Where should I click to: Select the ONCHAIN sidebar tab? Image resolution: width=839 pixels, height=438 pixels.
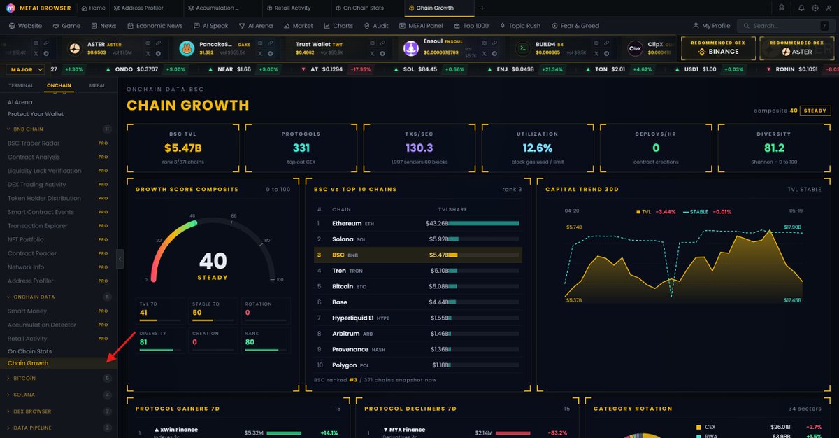pos(59,85)
